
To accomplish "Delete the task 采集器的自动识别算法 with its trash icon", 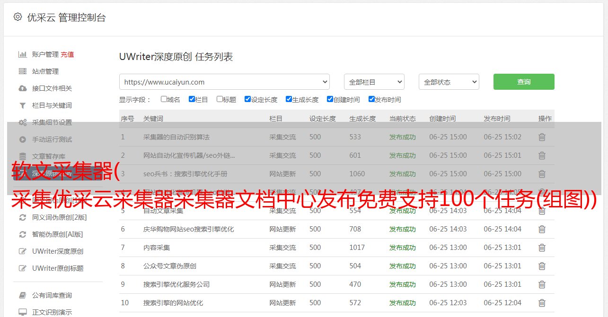I will [542, 137].
